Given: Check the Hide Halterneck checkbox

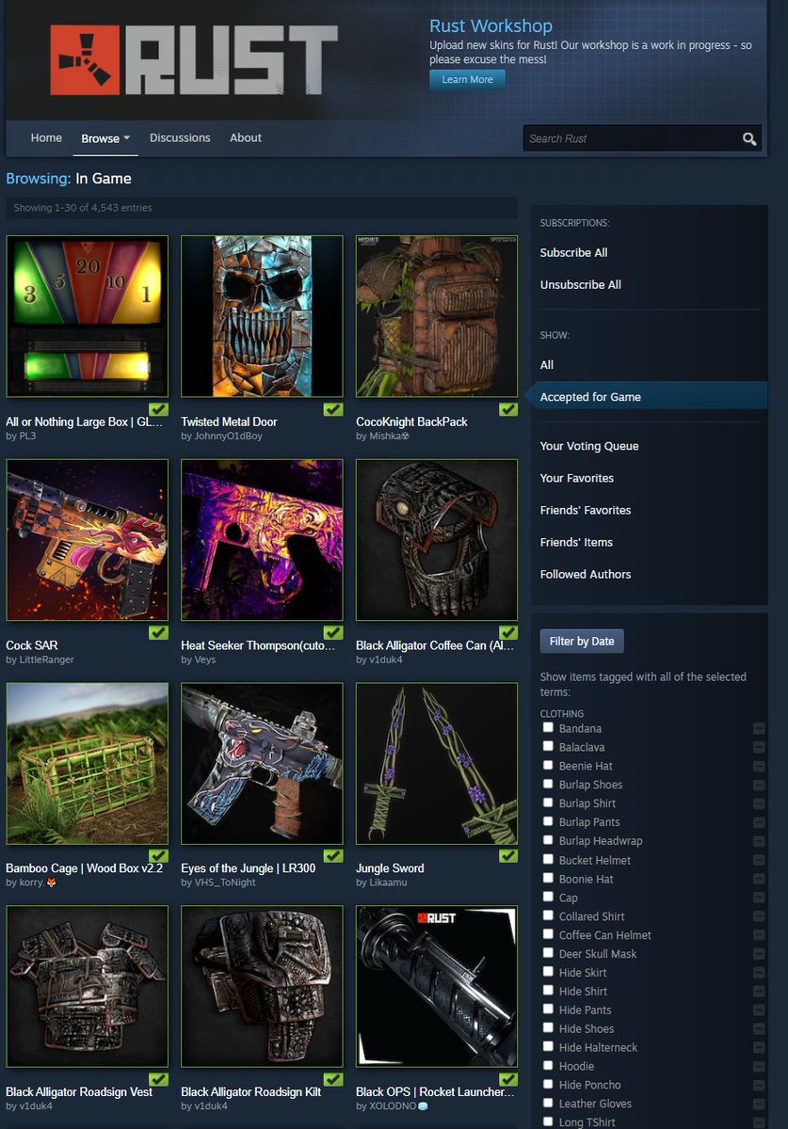Looking at the screenshot, I should coord(548,1046).
